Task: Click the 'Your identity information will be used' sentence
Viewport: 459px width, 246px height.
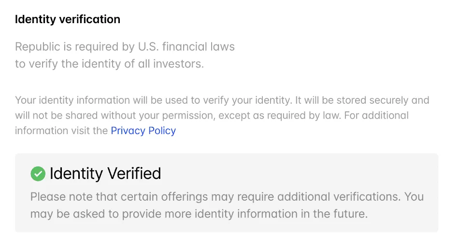Action: click(x=153, y=100)
